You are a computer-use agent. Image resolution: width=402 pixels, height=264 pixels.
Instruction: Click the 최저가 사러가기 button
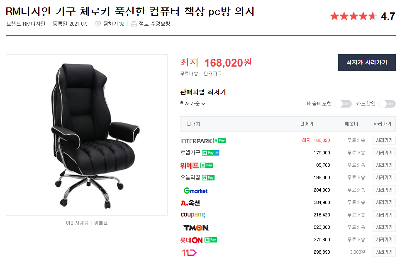pyautogui.click(x=367, y=62)
